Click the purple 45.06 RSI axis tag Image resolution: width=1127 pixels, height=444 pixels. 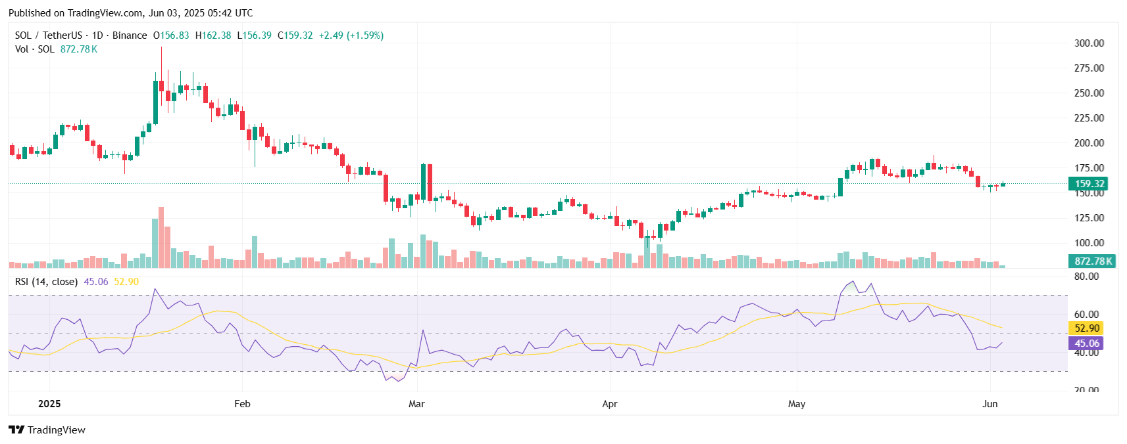(1086, 344)
